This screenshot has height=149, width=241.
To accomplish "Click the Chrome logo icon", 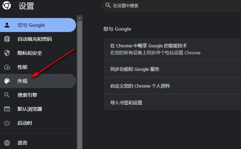I will (x=7, y=6).
